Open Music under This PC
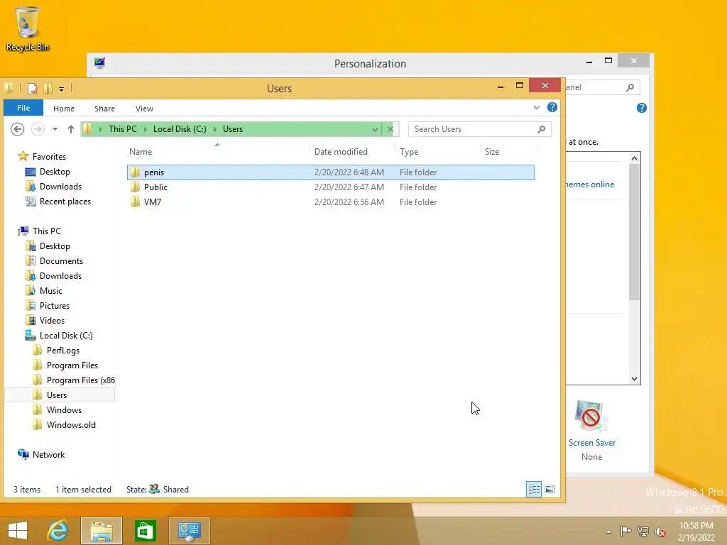The image size is (727, 545). point(50,290)
